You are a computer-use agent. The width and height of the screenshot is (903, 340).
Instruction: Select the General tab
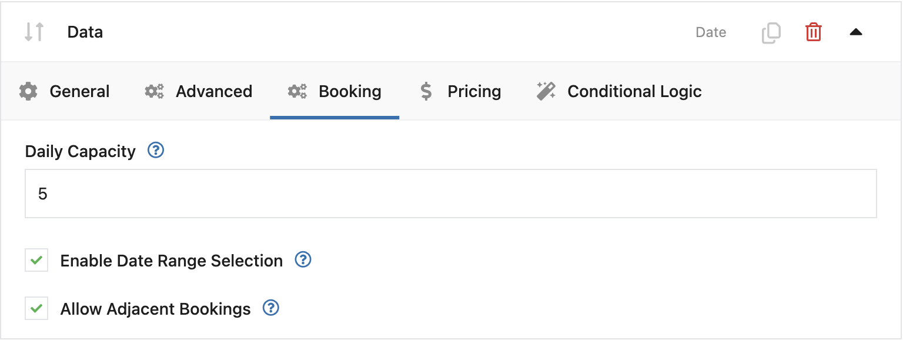coord(79,92)
